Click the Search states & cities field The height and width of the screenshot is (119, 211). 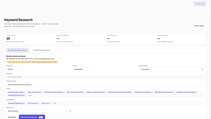coord(105,77)
